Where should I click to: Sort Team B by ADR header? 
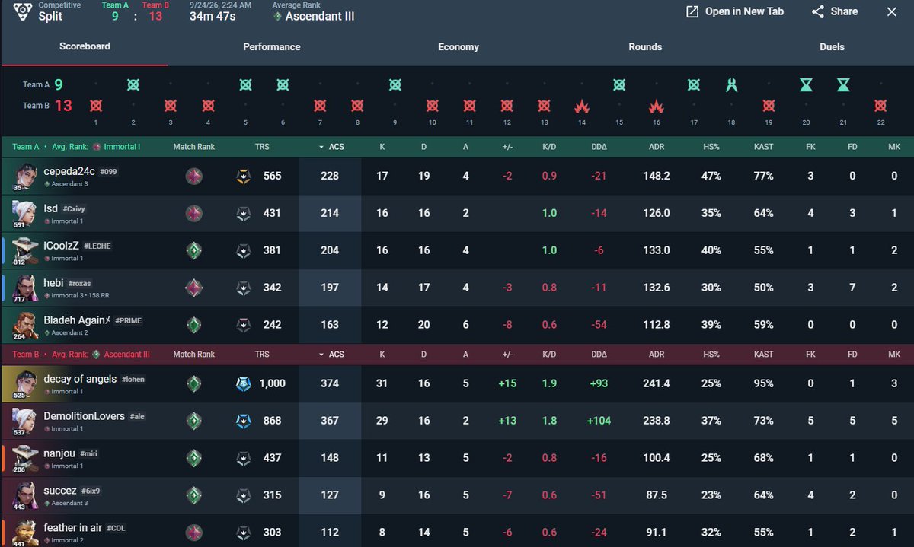click(x=656, y=354)
